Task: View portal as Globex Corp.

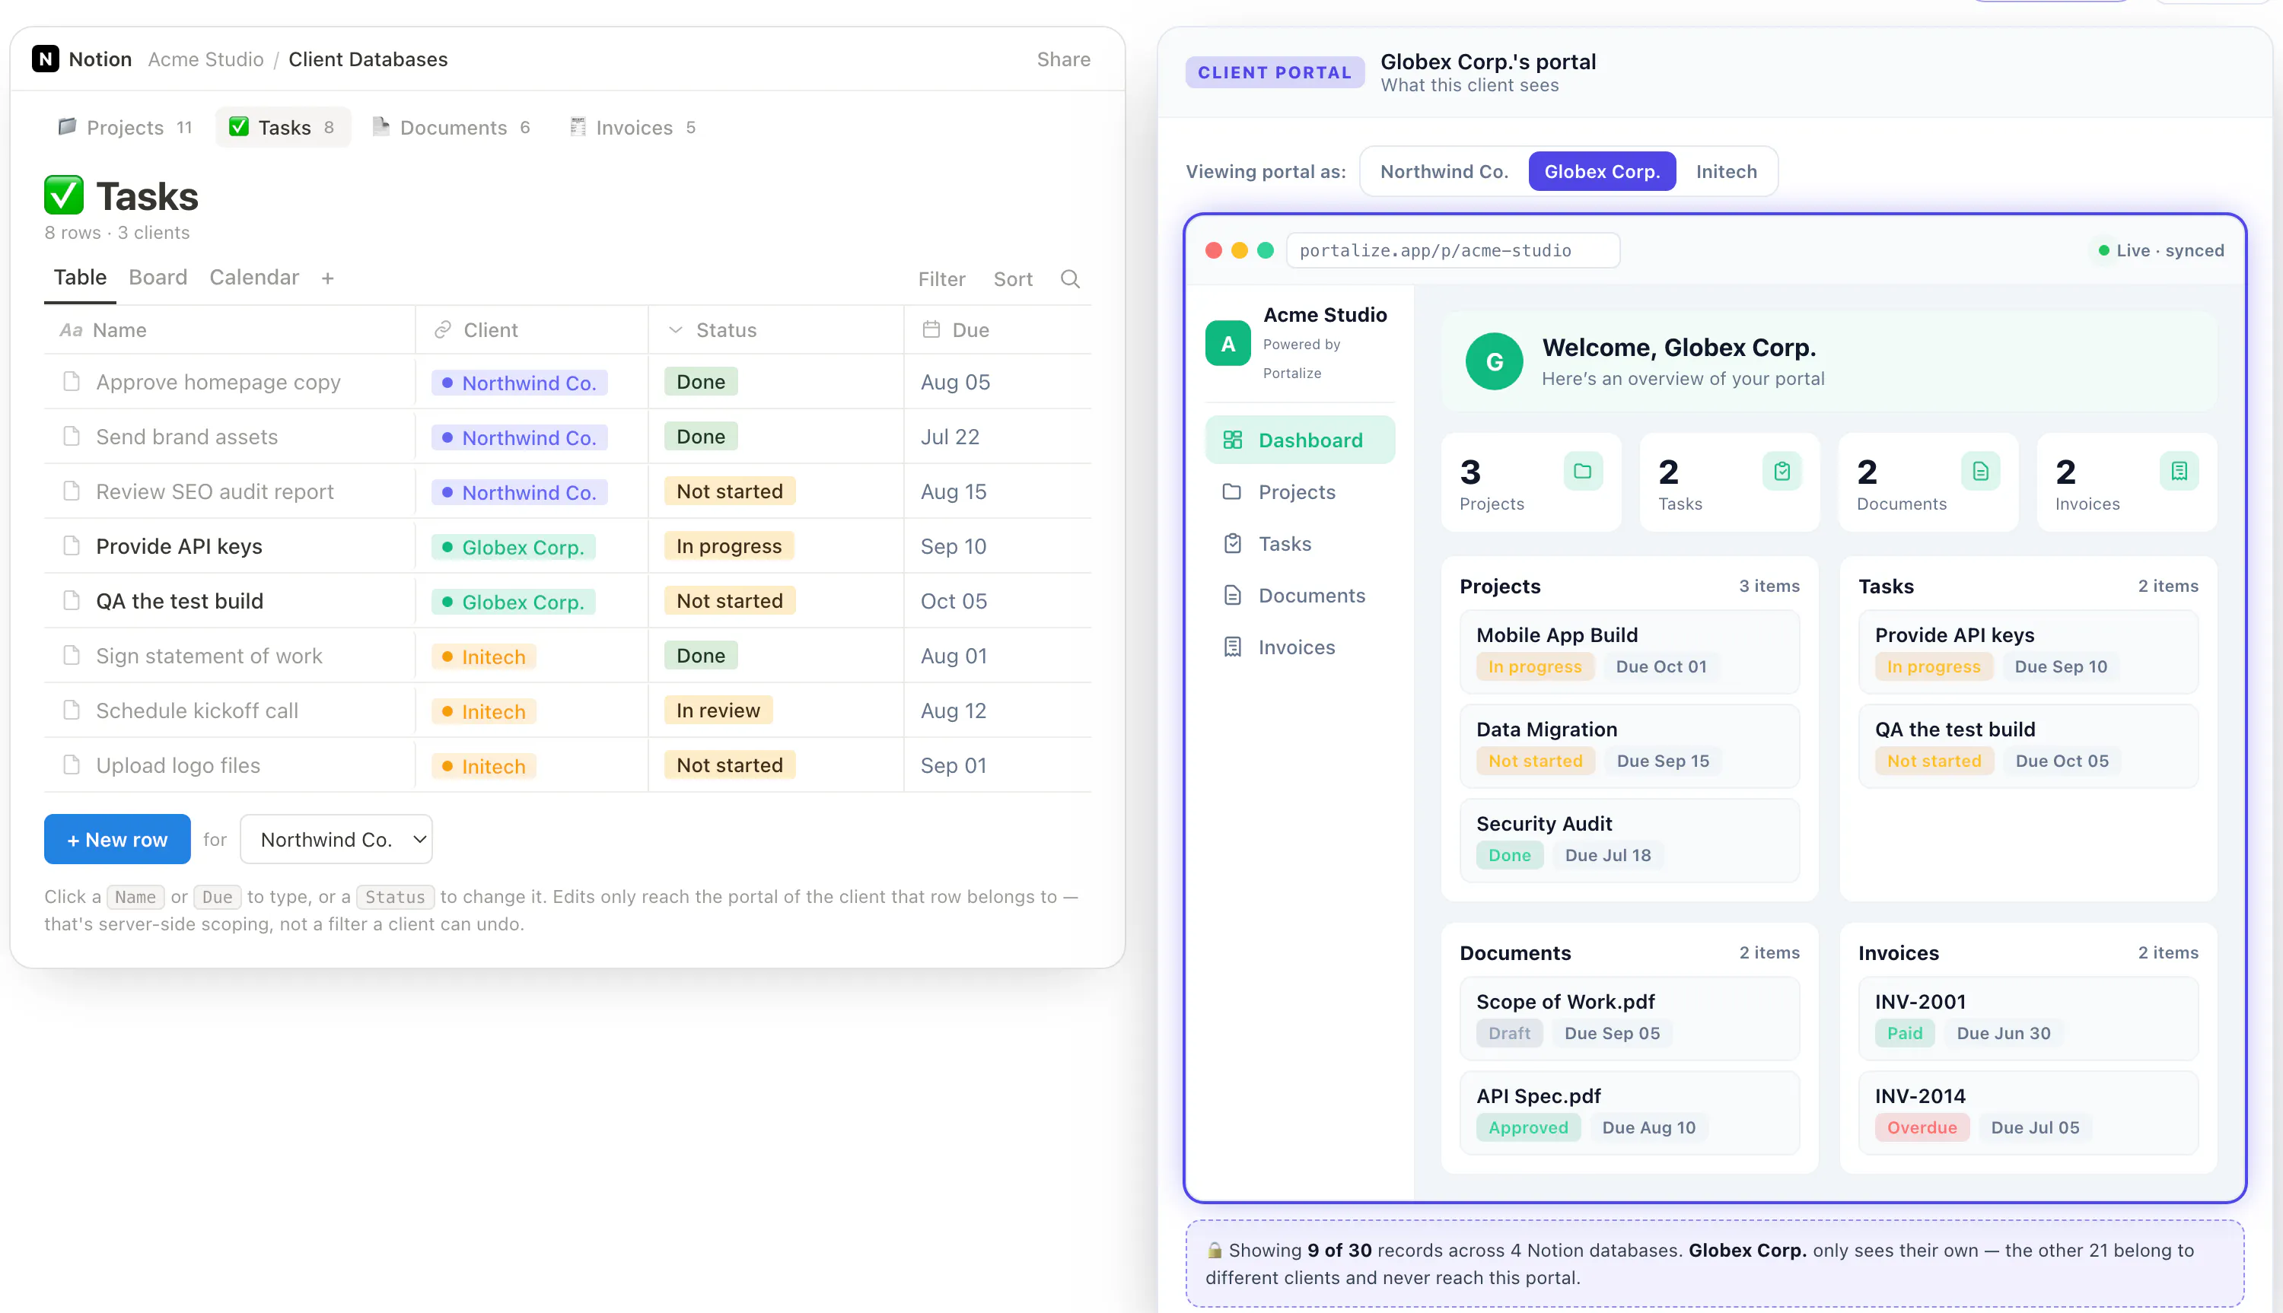Action: pyautogui.click(x=1602, y=171)
